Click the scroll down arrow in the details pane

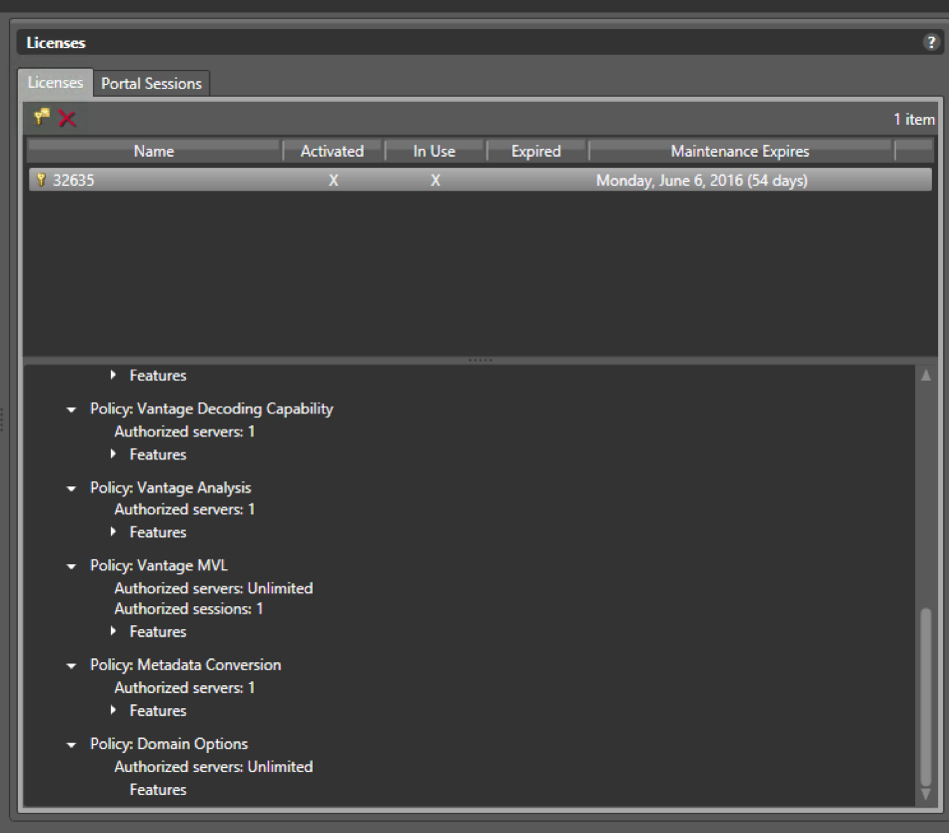926,794
